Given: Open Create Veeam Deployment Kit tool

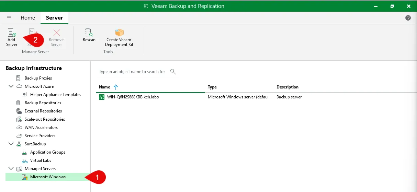Looking at the screenshot, I should [119, 33].
